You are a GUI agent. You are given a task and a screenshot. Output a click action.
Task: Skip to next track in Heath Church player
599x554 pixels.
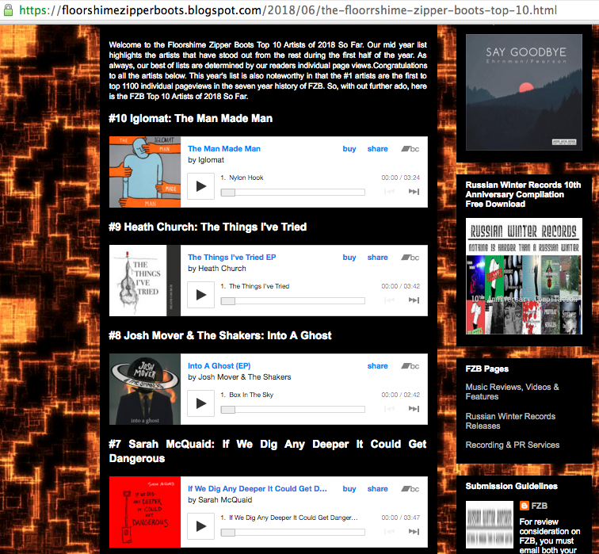pos(414,300)
